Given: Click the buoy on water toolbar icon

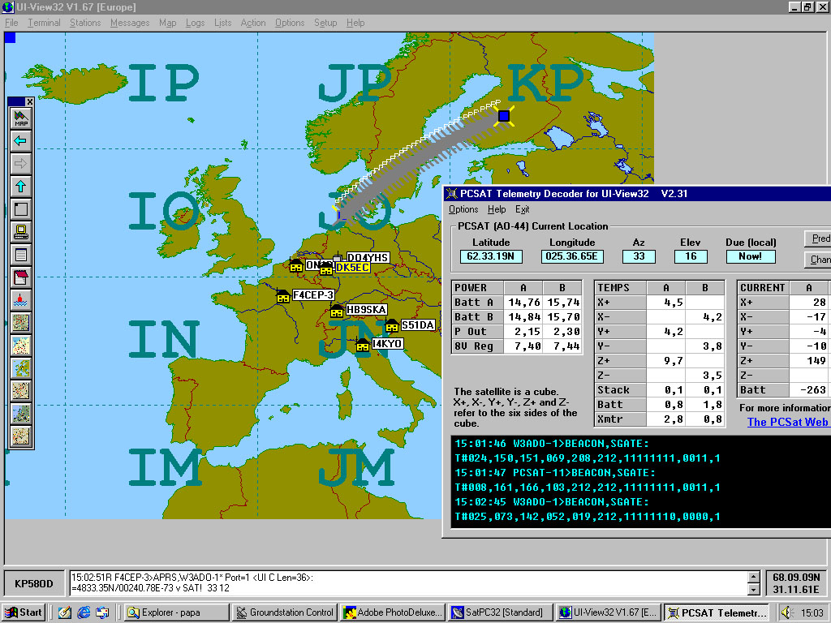Looking at the screenshot, I should coord(20,300).
